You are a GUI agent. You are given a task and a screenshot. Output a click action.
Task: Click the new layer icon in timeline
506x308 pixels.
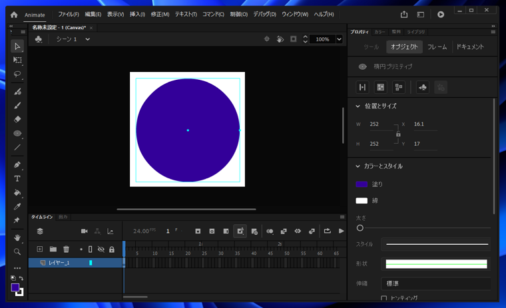(x=40, y=249)
